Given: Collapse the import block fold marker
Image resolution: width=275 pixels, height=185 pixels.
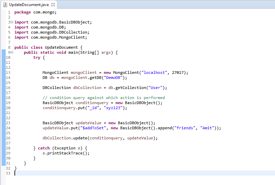Looking at the screenshot, I should (12, 22).
